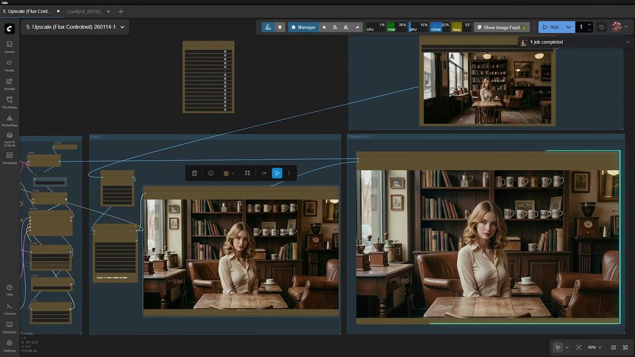Viewport: 635px width, 357px height.
Task: Open the Help sidebar item
Action: tap(10, 289)
